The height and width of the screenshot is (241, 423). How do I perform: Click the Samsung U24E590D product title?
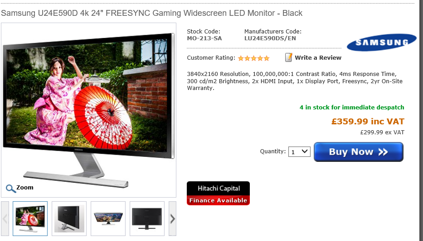click(x=151, y=13)
